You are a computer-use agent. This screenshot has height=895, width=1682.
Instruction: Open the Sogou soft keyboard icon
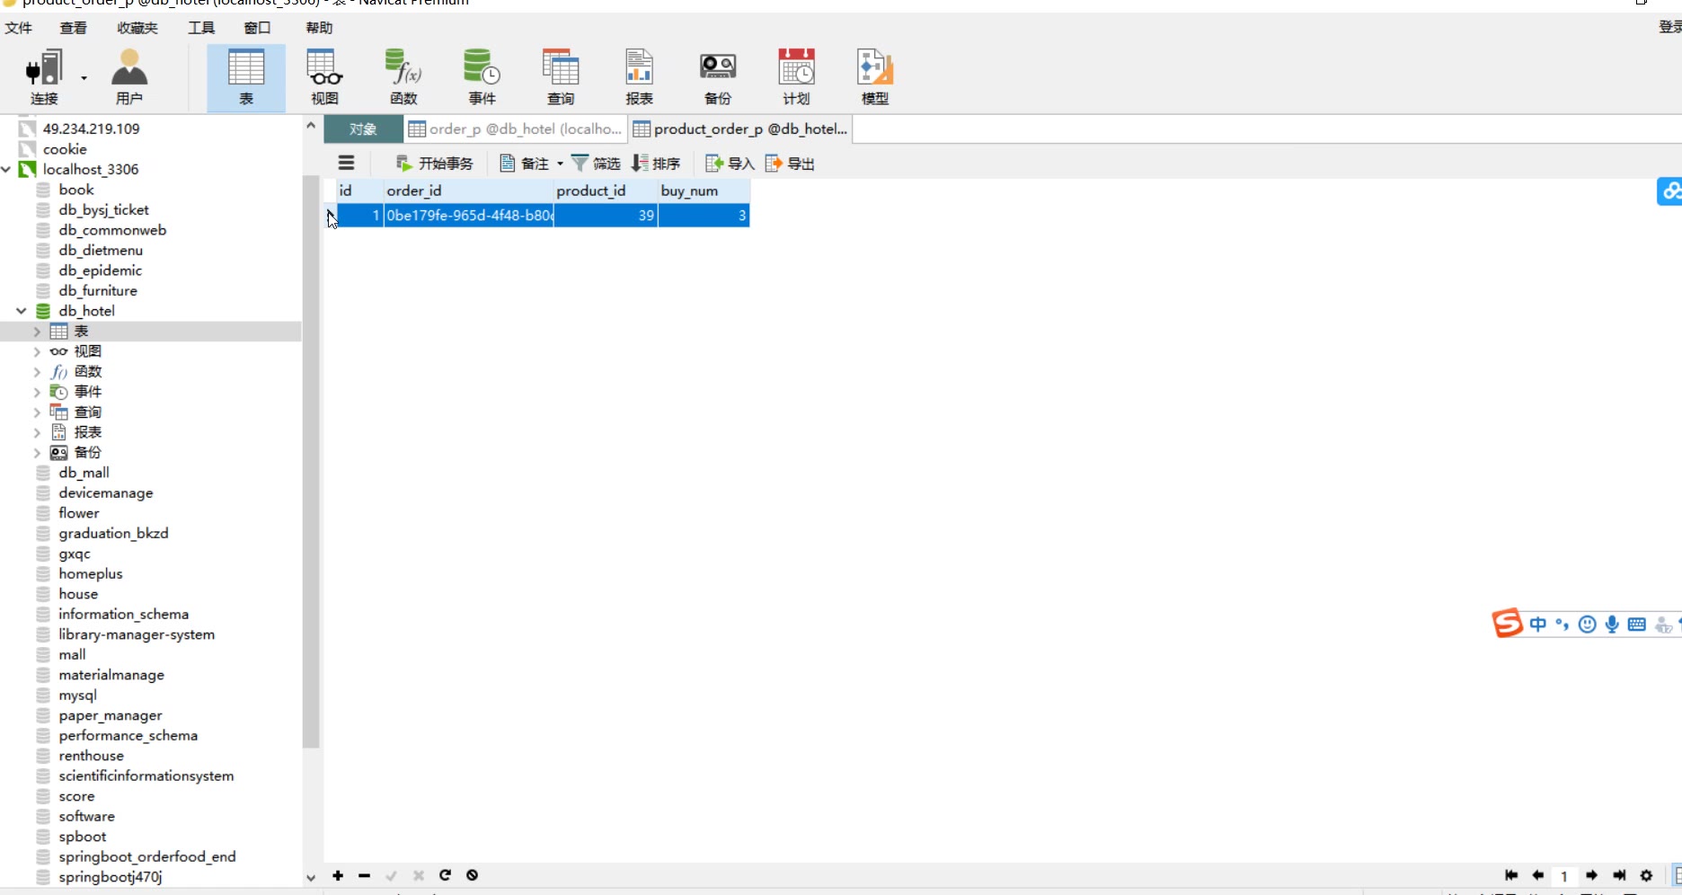tap(1637, 624)
